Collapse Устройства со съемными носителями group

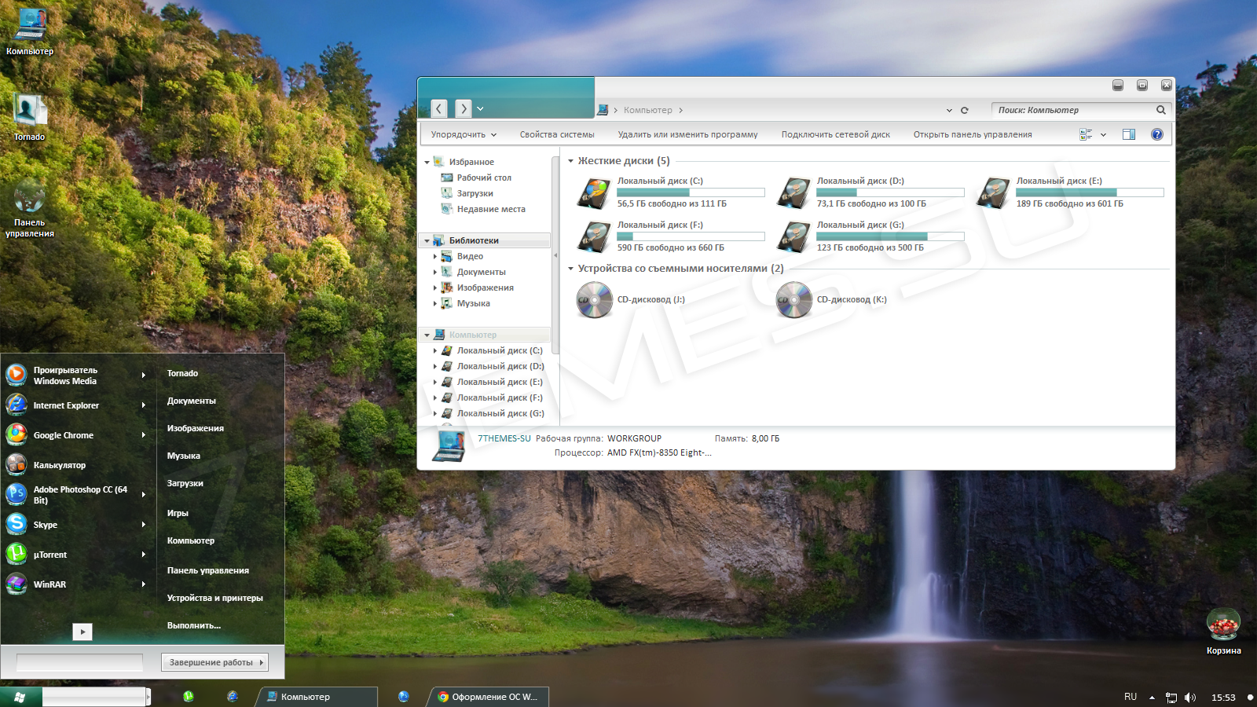(571, 269)
